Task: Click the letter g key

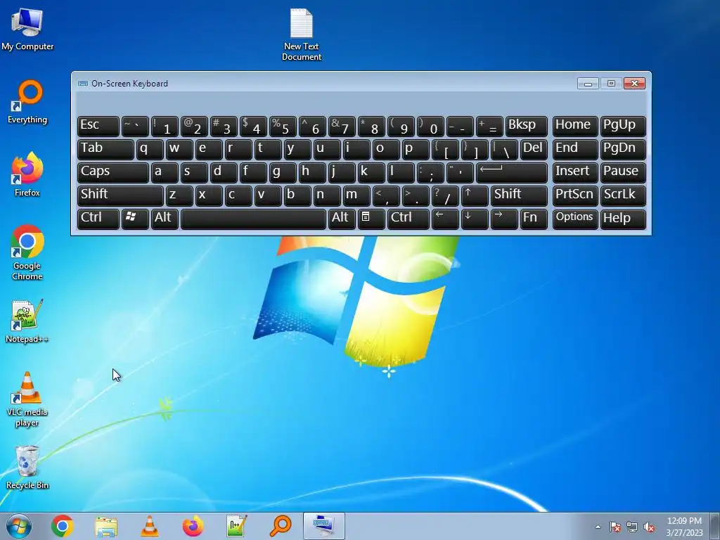Action: click(x=283, y=173)
